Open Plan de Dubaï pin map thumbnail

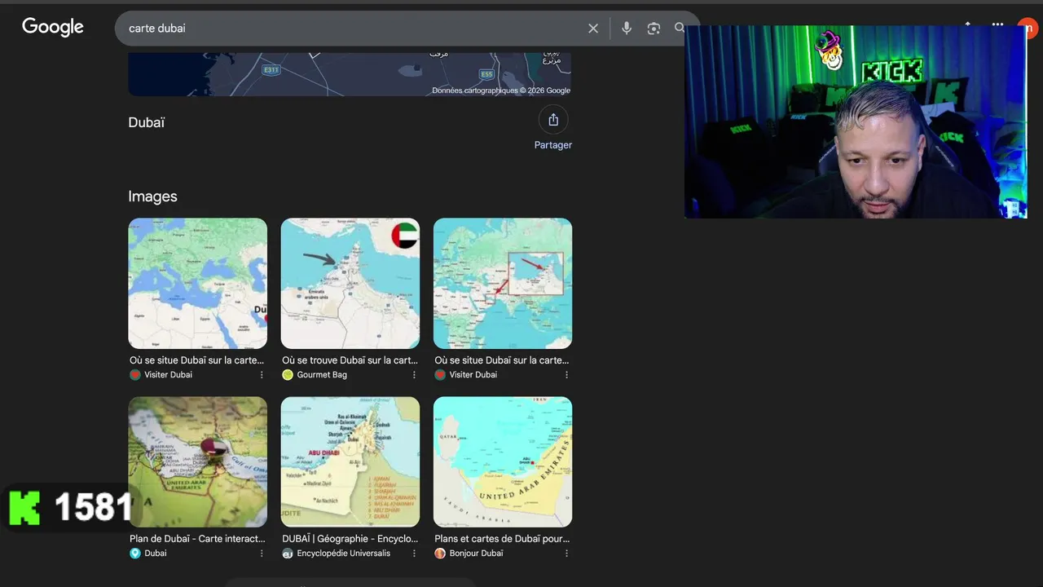[x=197, y=461]
